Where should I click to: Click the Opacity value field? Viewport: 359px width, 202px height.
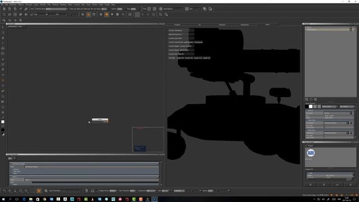[x=119, y=9]
